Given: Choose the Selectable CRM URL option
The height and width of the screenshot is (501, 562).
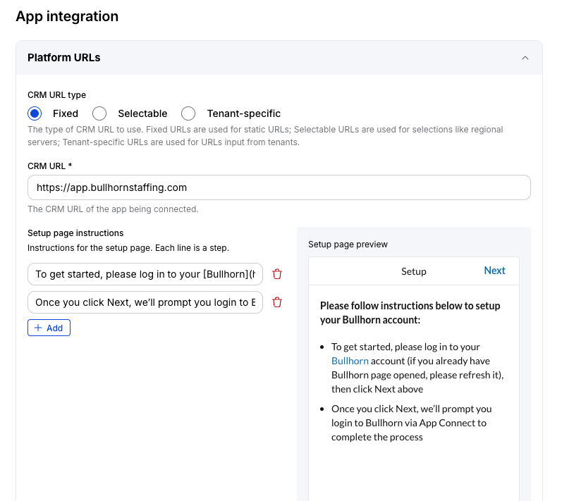Looking at the screenshot, I should coord(100,113).
